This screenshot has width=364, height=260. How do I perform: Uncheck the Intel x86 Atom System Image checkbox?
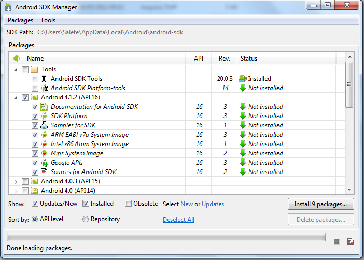pos(35,145)
